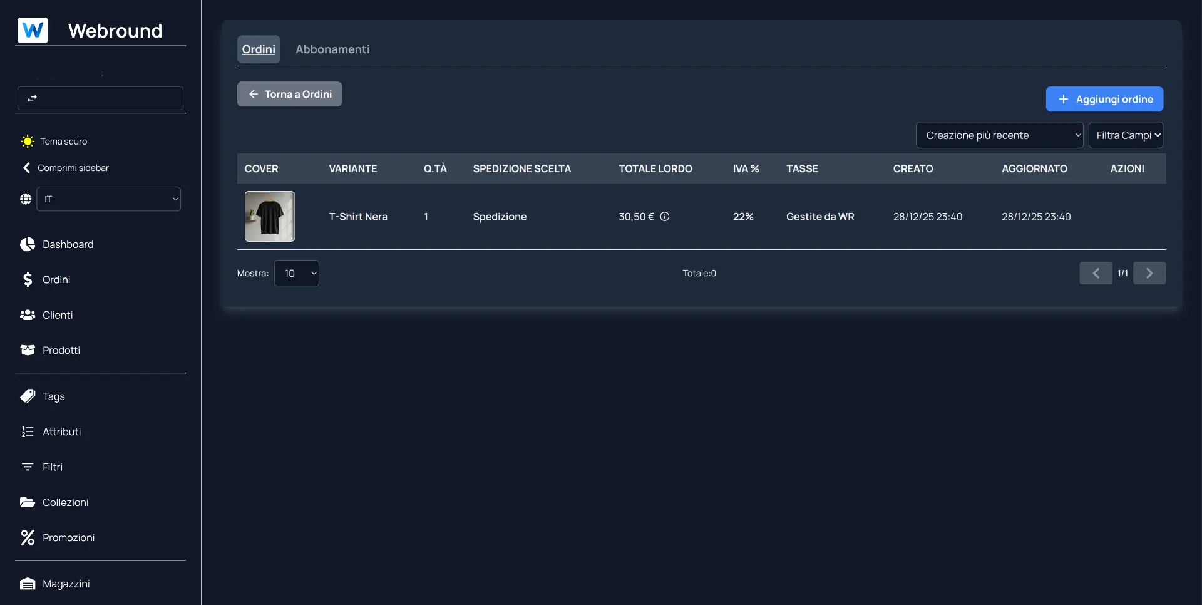Click the Aggiungi ordine button
The height and width of the screenshot is (605, 1202).
click(1104, 99)
